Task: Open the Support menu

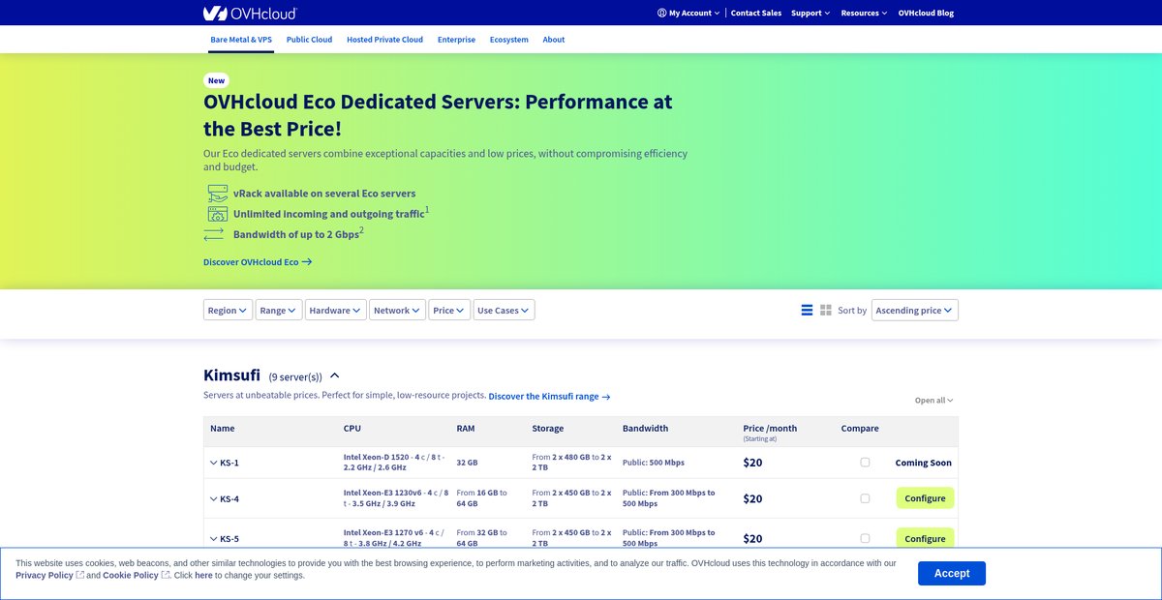Action: tap(810, 13)
